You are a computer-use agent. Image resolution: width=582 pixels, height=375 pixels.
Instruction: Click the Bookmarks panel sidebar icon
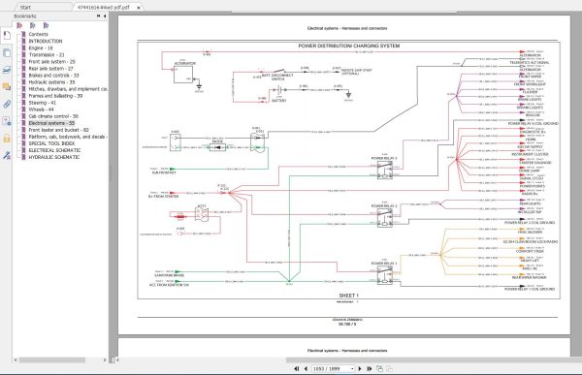pyautogui.click(x=7, y=36)
